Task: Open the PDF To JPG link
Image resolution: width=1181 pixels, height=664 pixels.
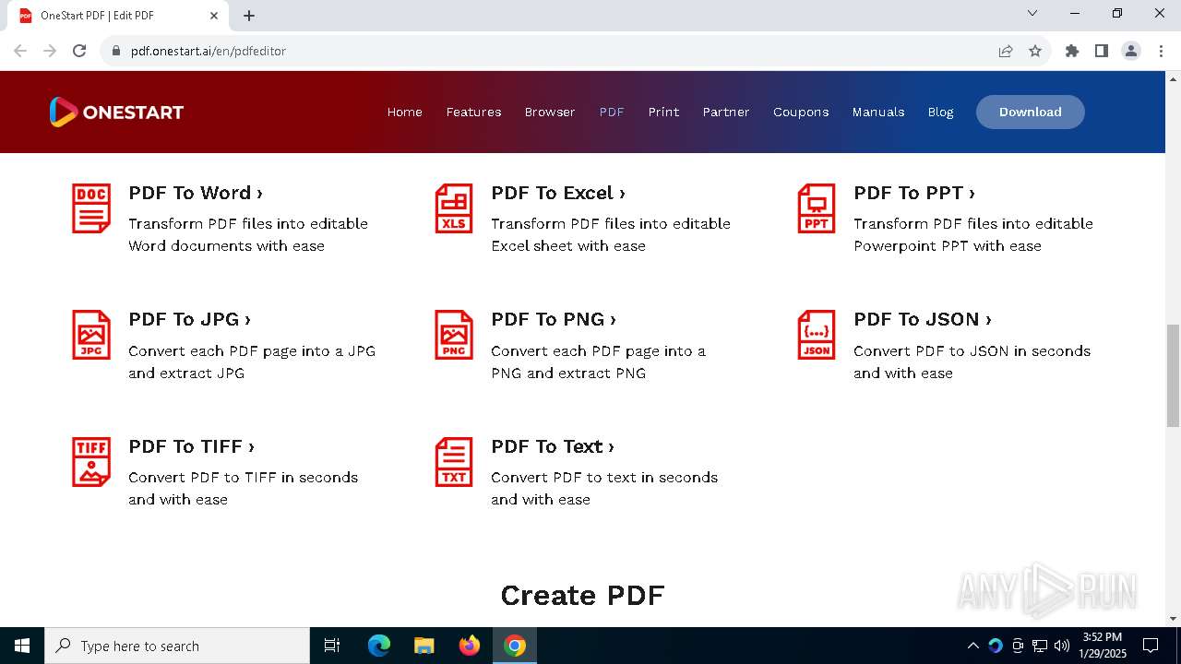Action: (189, 319)
